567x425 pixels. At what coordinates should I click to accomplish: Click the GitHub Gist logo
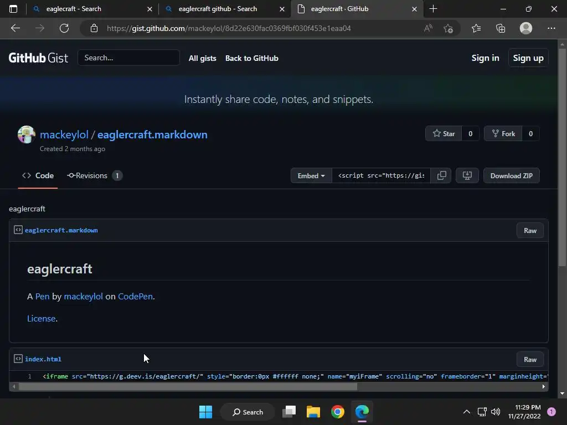click(38, 58)
